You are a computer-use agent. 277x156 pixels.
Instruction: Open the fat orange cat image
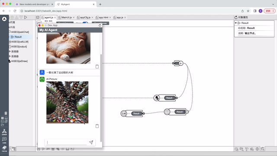coord(68,48)
